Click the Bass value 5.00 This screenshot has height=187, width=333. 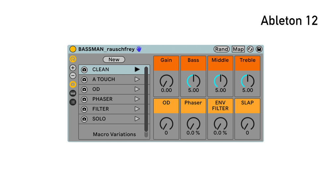[x=193, y=90]
